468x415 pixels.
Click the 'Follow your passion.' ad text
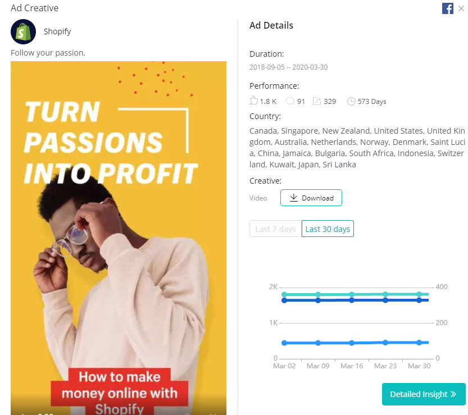click(48, 53)
